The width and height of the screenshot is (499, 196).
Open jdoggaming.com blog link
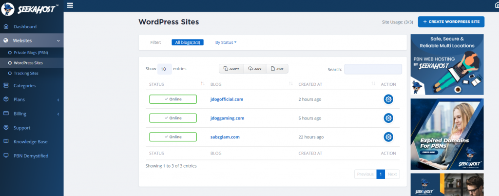227,118
